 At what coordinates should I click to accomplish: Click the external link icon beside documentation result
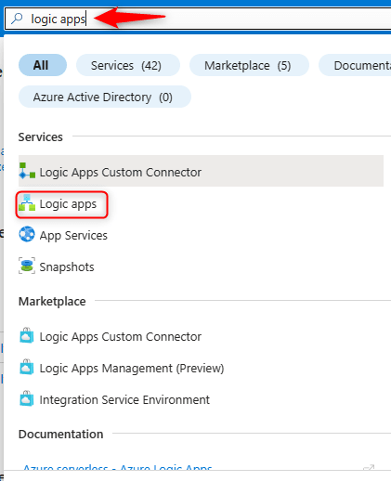pyautogui.click(x=369, y=467)
